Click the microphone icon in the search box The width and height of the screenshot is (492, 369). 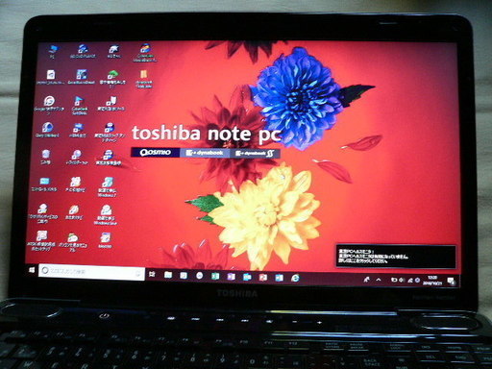point(138,273)
